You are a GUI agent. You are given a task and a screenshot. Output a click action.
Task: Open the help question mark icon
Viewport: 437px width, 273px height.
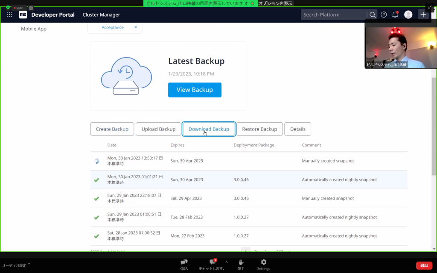pos(384,15)
